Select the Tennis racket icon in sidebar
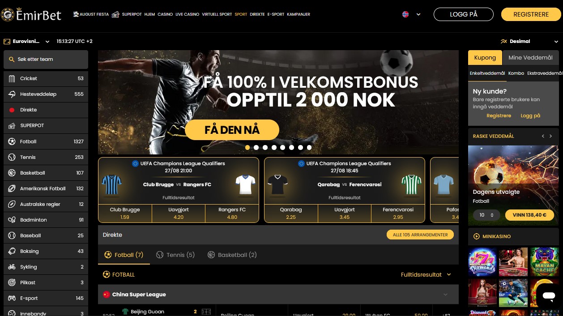This screenshot has height=316, width=563. click(x=12, y=157)
